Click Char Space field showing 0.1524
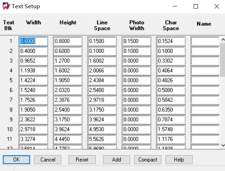Image resolution: width=225 pixels, height=171 pixels. pos(171,41)
